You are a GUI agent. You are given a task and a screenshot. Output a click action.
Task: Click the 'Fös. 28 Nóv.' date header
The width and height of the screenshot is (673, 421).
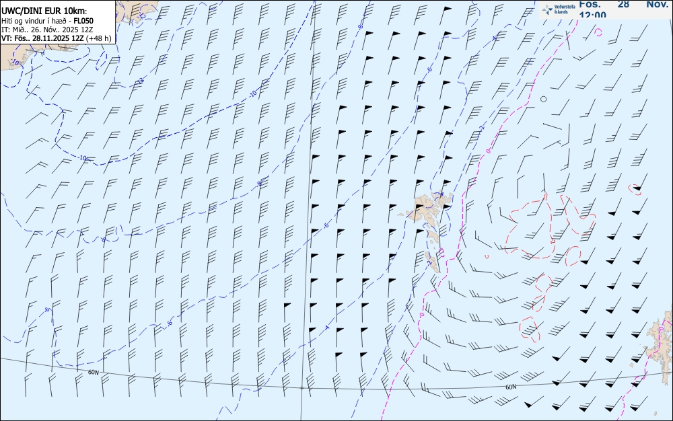(624, 4)
